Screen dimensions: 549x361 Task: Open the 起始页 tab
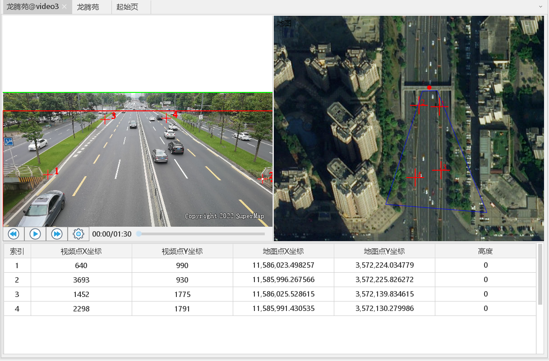[127, 7]
